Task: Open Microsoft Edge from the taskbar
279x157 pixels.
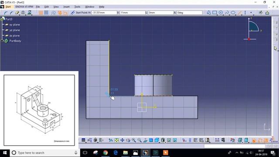Action: point(116,153)
